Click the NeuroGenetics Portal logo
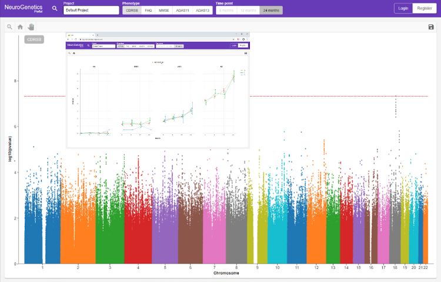Image resolution: width=441 pixels, height=282 pixels. point(24,8)
